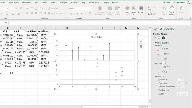Choose Custom error amount

point(157,94)
